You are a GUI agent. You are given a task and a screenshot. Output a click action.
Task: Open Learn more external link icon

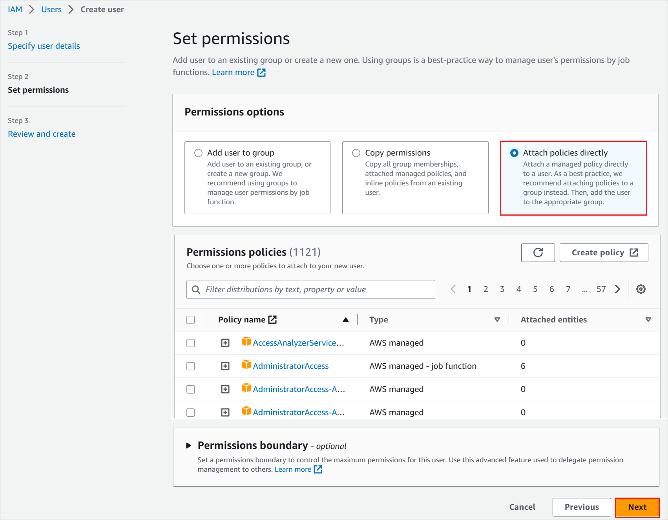point(261,72)
